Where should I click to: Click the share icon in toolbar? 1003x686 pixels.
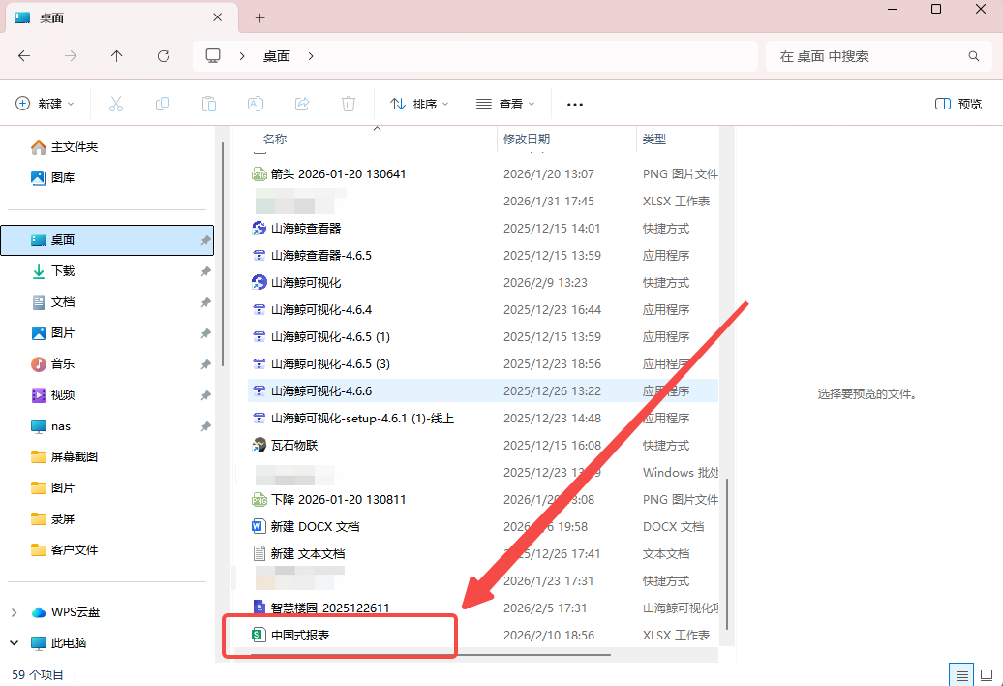tap(302, 104)
